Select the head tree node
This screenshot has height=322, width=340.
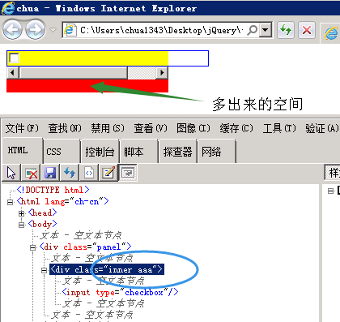[43, 213]
